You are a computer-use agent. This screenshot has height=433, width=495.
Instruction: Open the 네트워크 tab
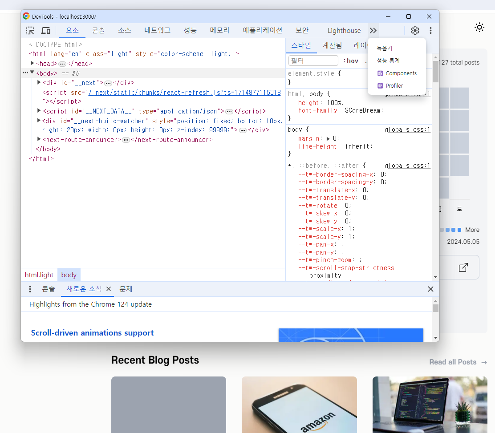[x=157, y=31]
